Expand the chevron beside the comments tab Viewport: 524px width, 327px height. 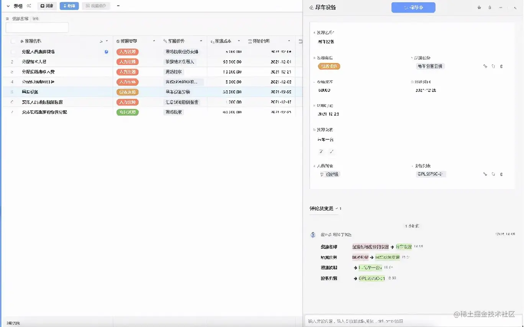coord(337,208)
